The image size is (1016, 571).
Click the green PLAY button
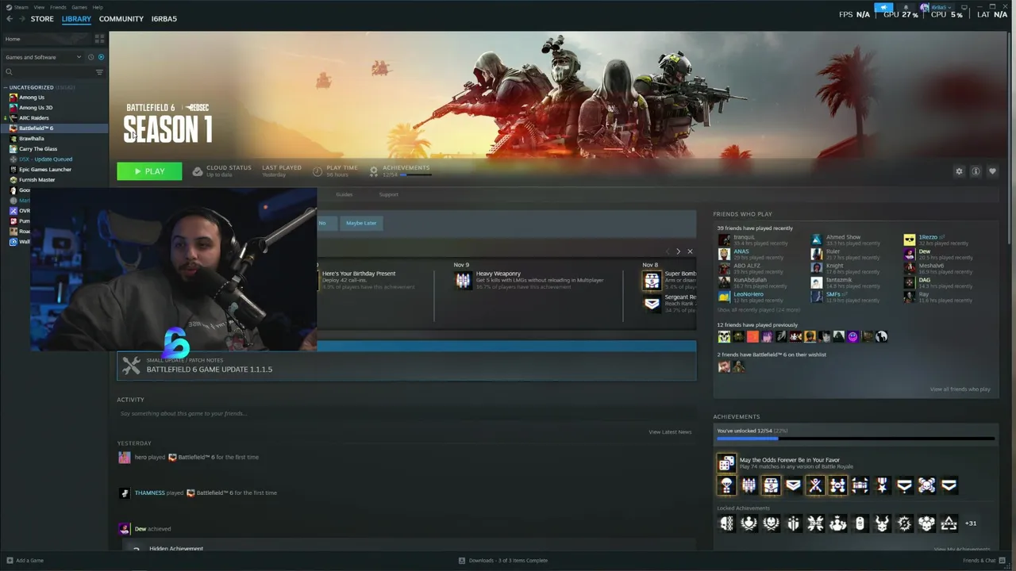(x=149, y=171)
